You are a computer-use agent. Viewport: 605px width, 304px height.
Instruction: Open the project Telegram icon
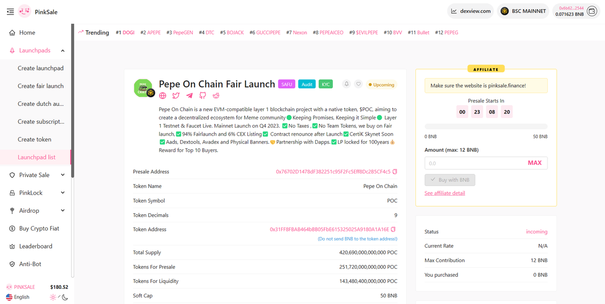coord(189,95)
